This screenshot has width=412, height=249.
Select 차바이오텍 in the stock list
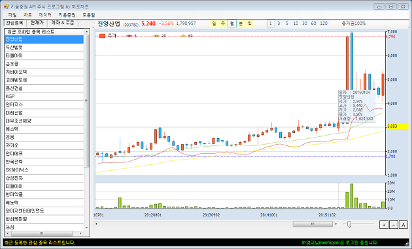[x=44, y=72]
